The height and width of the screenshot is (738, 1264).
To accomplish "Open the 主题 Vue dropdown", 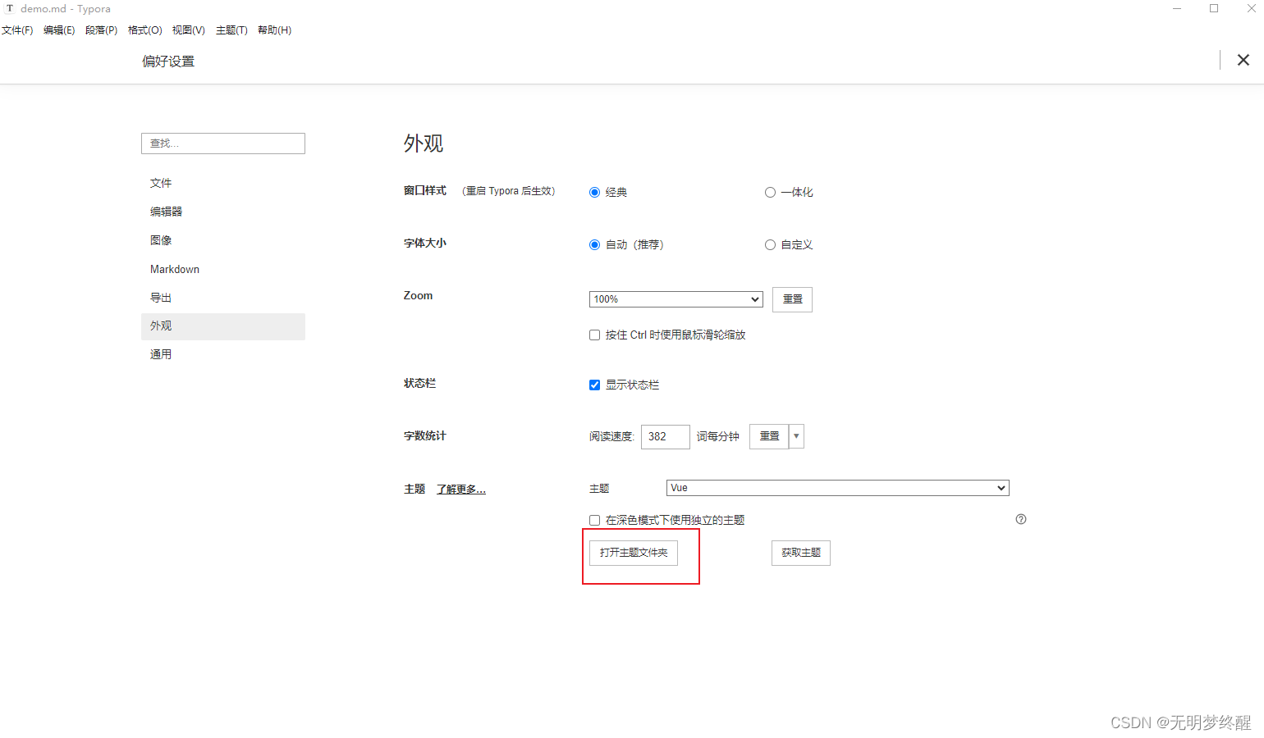I will (838, 488).
